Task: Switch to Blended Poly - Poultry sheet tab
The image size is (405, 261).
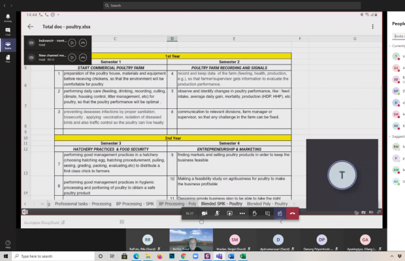Action: click(267, 204)
